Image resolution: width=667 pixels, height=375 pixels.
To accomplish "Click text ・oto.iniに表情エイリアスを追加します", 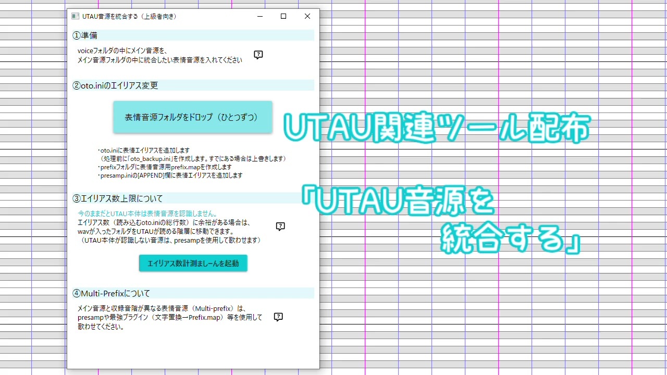I will coord(144,150).
